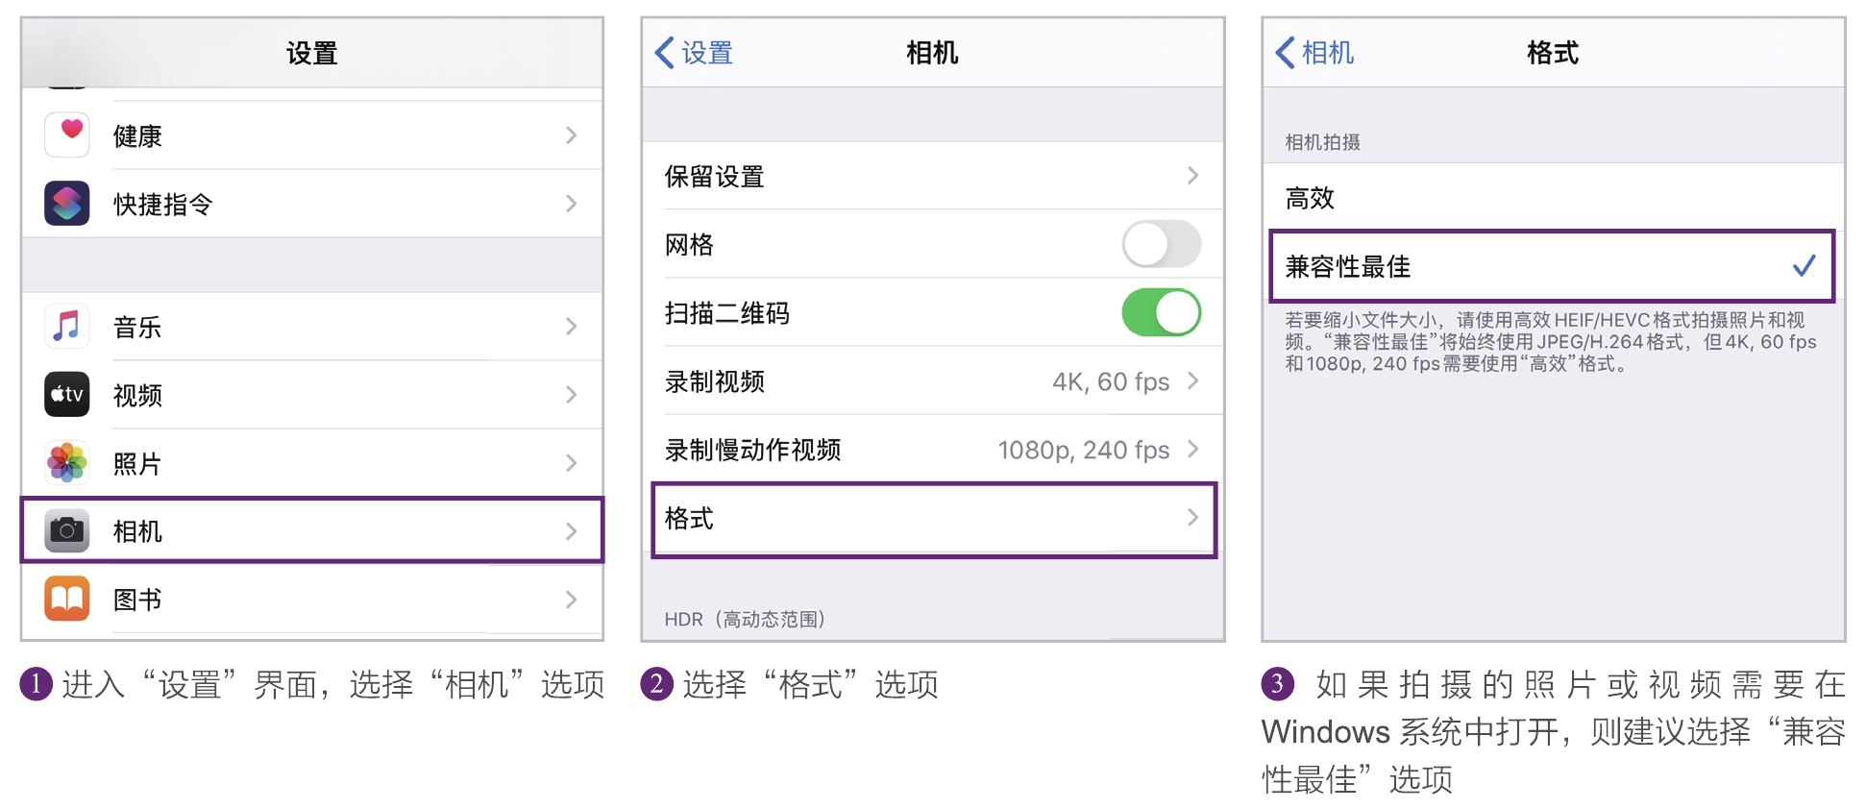Screen dimensions: 1866x809
Task: Tap the back chevron next to 设置
Action: pyautogui.click(x=664, y=53)
